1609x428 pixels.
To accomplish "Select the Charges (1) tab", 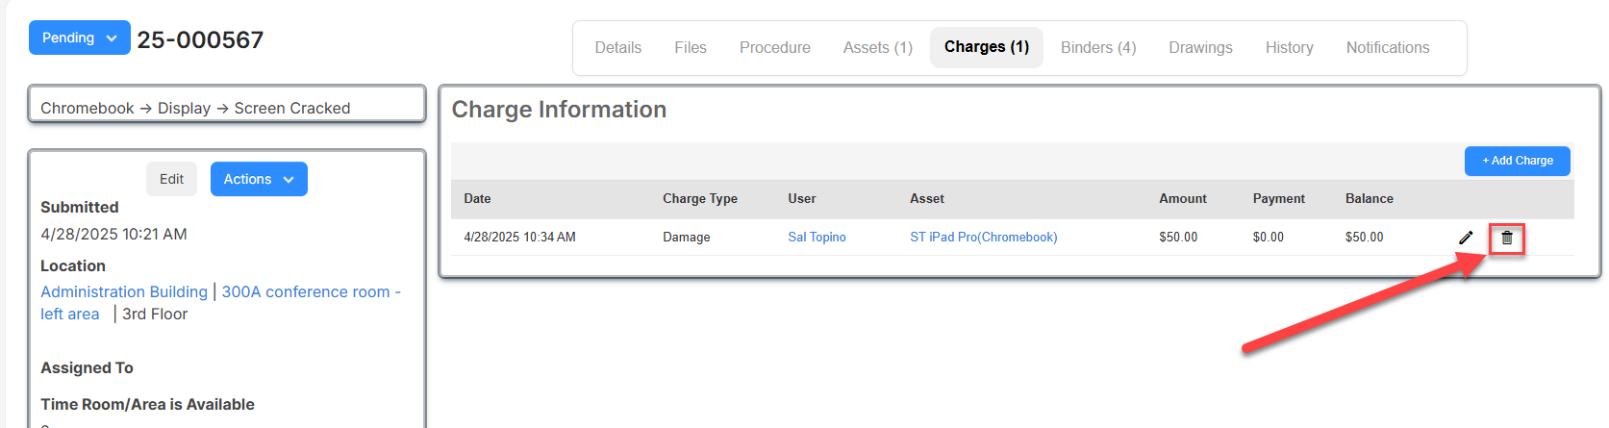I will click(987, 47).
